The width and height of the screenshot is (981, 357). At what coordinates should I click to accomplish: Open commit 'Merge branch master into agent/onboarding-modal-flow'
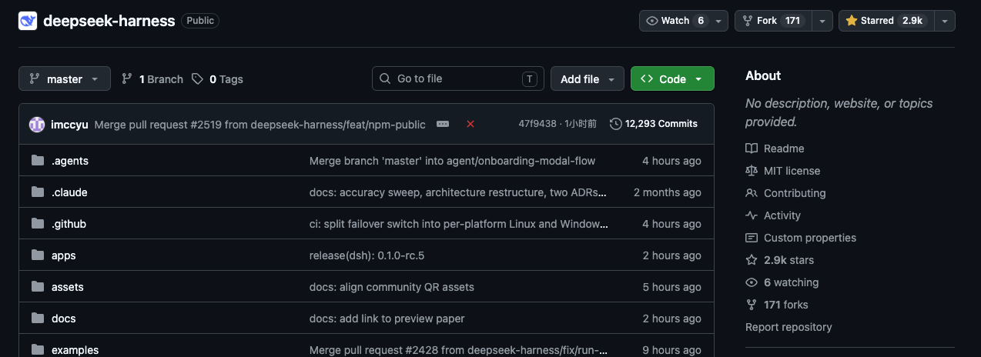tap(452, 161)
